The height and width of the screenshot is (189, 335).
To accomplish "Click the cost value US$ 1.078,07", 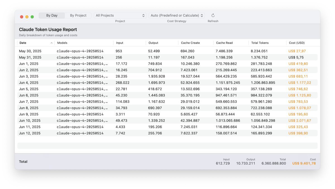I will [300, 108].
